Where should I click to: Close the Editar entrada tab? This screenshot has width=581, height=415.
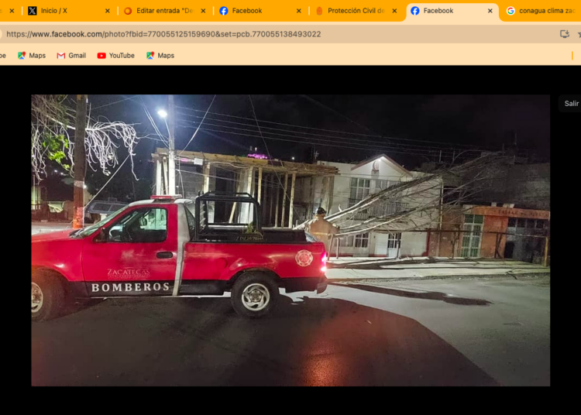203,11
